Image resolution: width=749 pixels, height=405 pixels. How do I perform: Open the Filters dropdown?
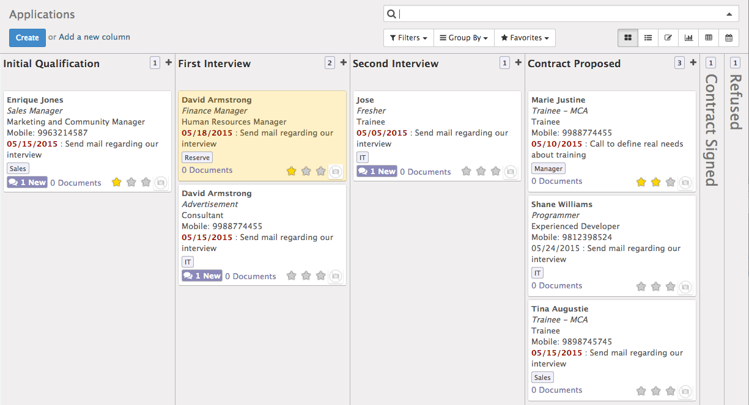pyautogui.click(x=408, y=37)
